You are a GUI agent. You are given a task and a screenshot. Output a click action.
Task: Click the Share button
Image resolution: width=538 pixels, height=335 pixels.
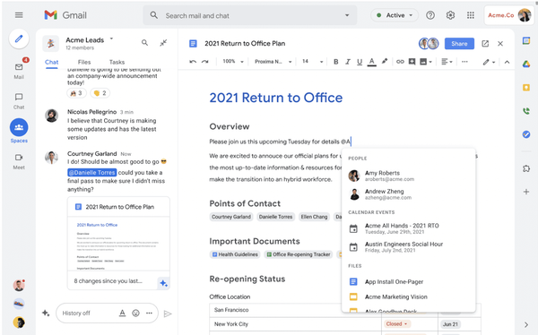tap(459, 44)
